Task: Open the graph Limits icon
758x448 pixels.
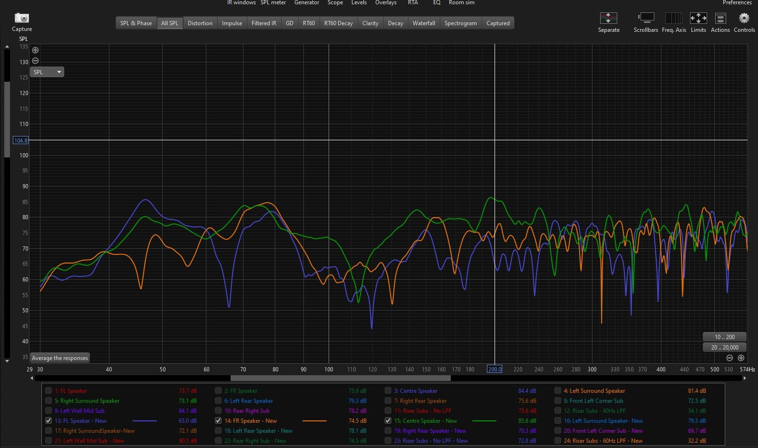Action: (698, 18)
